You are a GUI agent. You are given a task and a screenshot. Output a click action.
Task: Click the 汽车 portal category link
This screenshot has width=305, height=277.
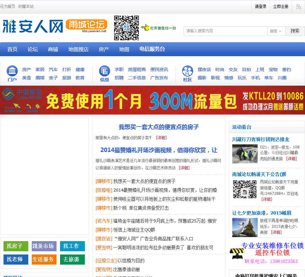(x=53, y=69)
